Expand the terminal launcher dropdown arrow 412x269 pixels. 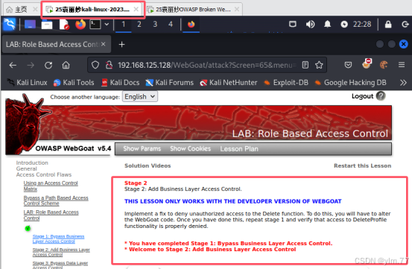tap(107, 25)
